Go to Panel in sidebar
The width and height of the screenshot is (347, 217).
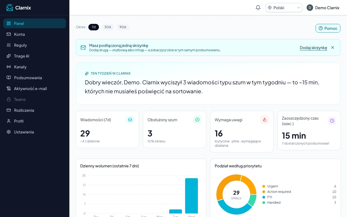click(x=34, y=23)
